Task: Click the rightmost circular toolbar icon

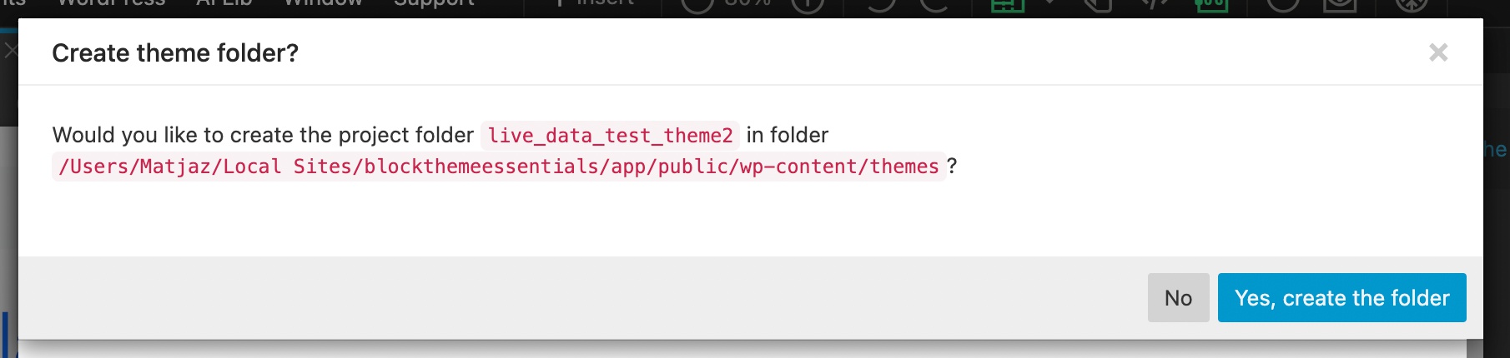Action: tap(1412, 4)
